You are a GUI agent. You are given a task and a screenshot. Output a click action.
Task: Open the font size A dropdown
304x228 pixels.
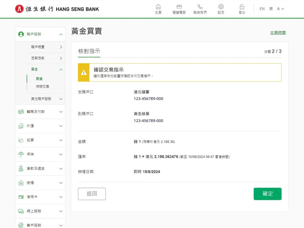tap(280, 9)
